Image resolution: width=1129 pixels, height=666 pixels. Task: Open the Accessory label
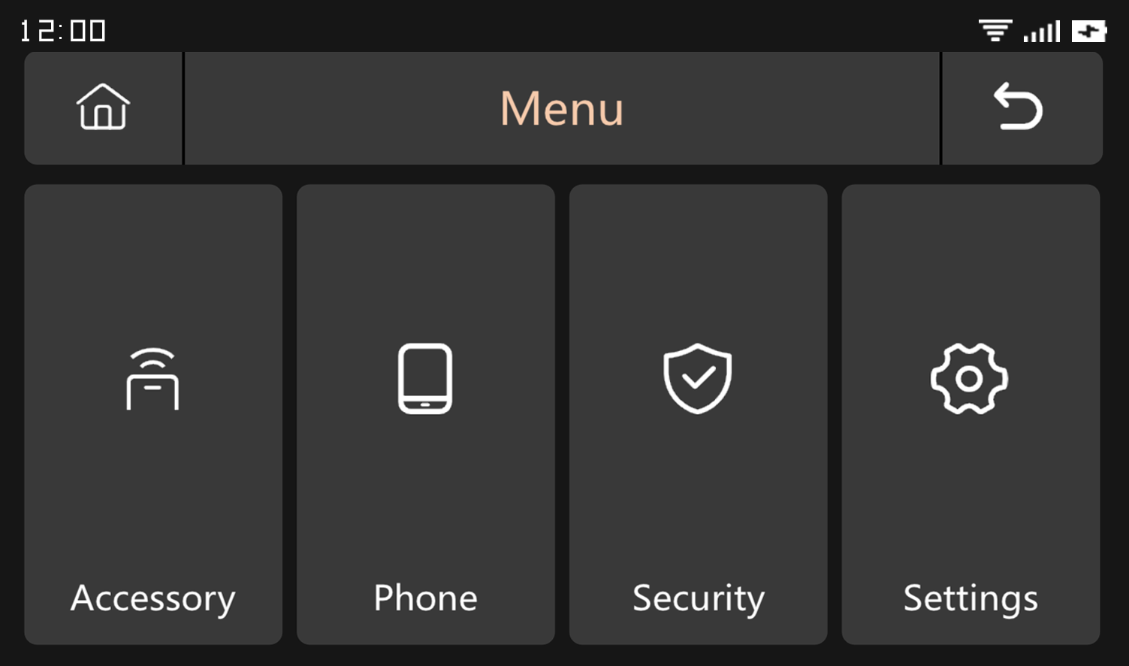pos(153,599)
